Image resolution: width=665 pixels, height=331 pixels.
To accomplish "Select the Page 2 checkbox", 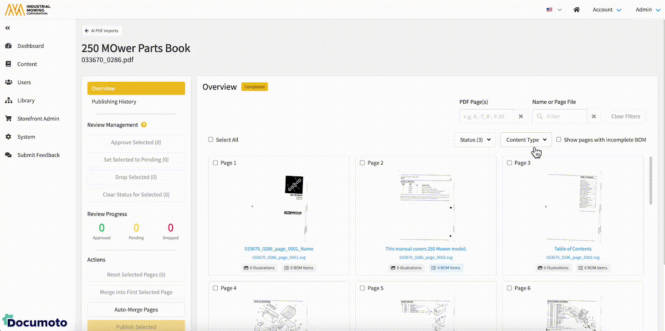I will pyautogui.click(x=363, y=163).
